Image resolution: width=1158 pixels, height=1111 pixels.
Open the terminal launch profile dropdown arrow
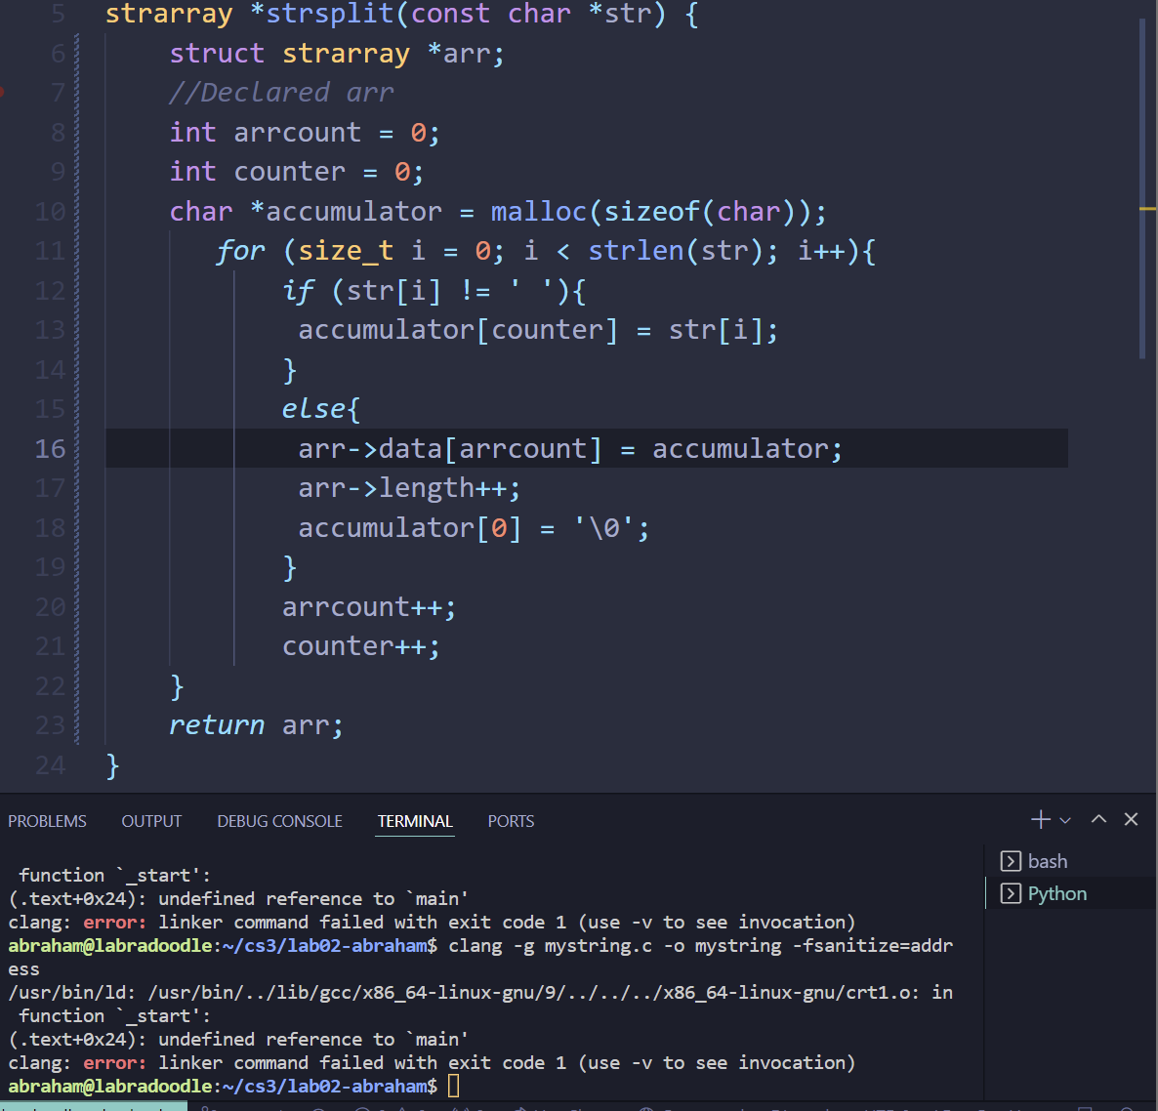[x=1065, y=821]
